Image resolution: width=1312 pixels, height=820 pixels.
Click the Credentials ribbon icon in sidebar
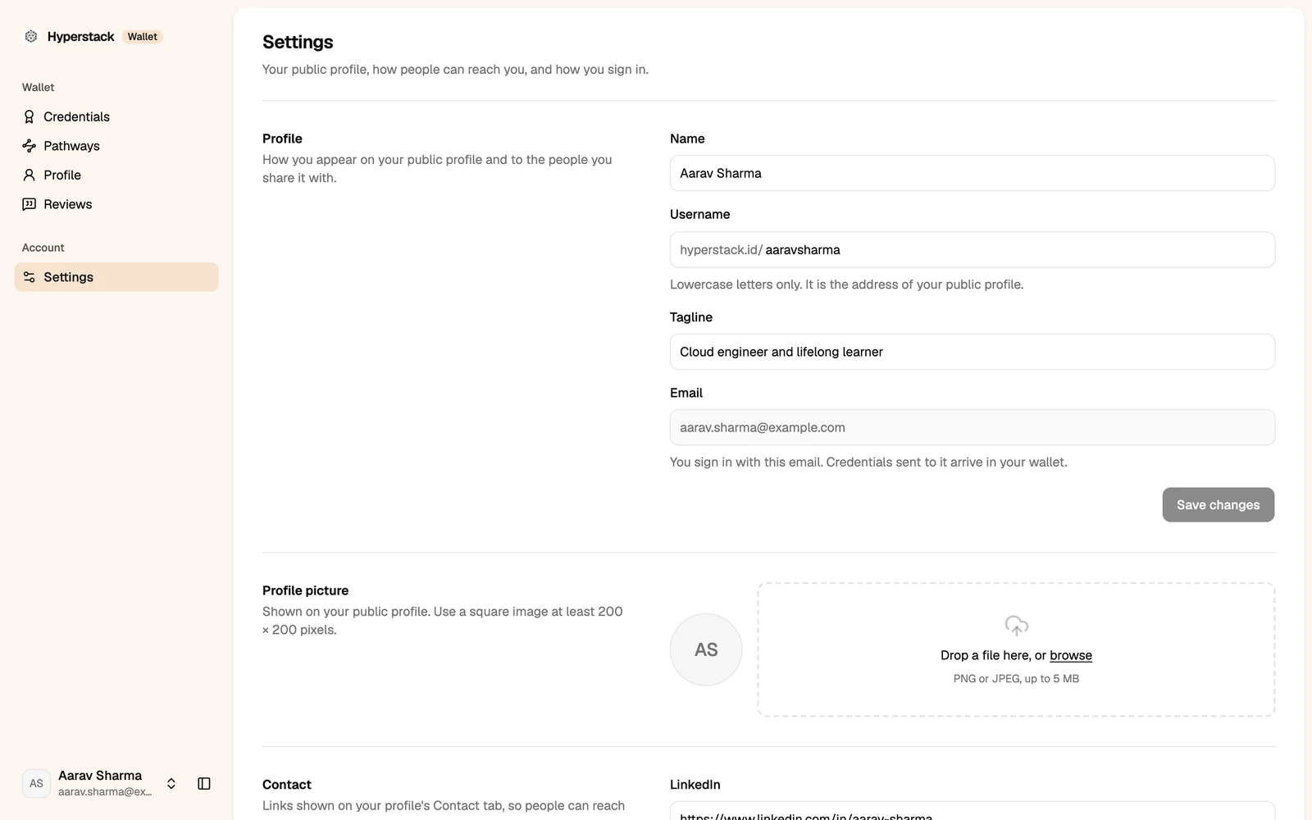pyautogui.click(x=30, y=116)
